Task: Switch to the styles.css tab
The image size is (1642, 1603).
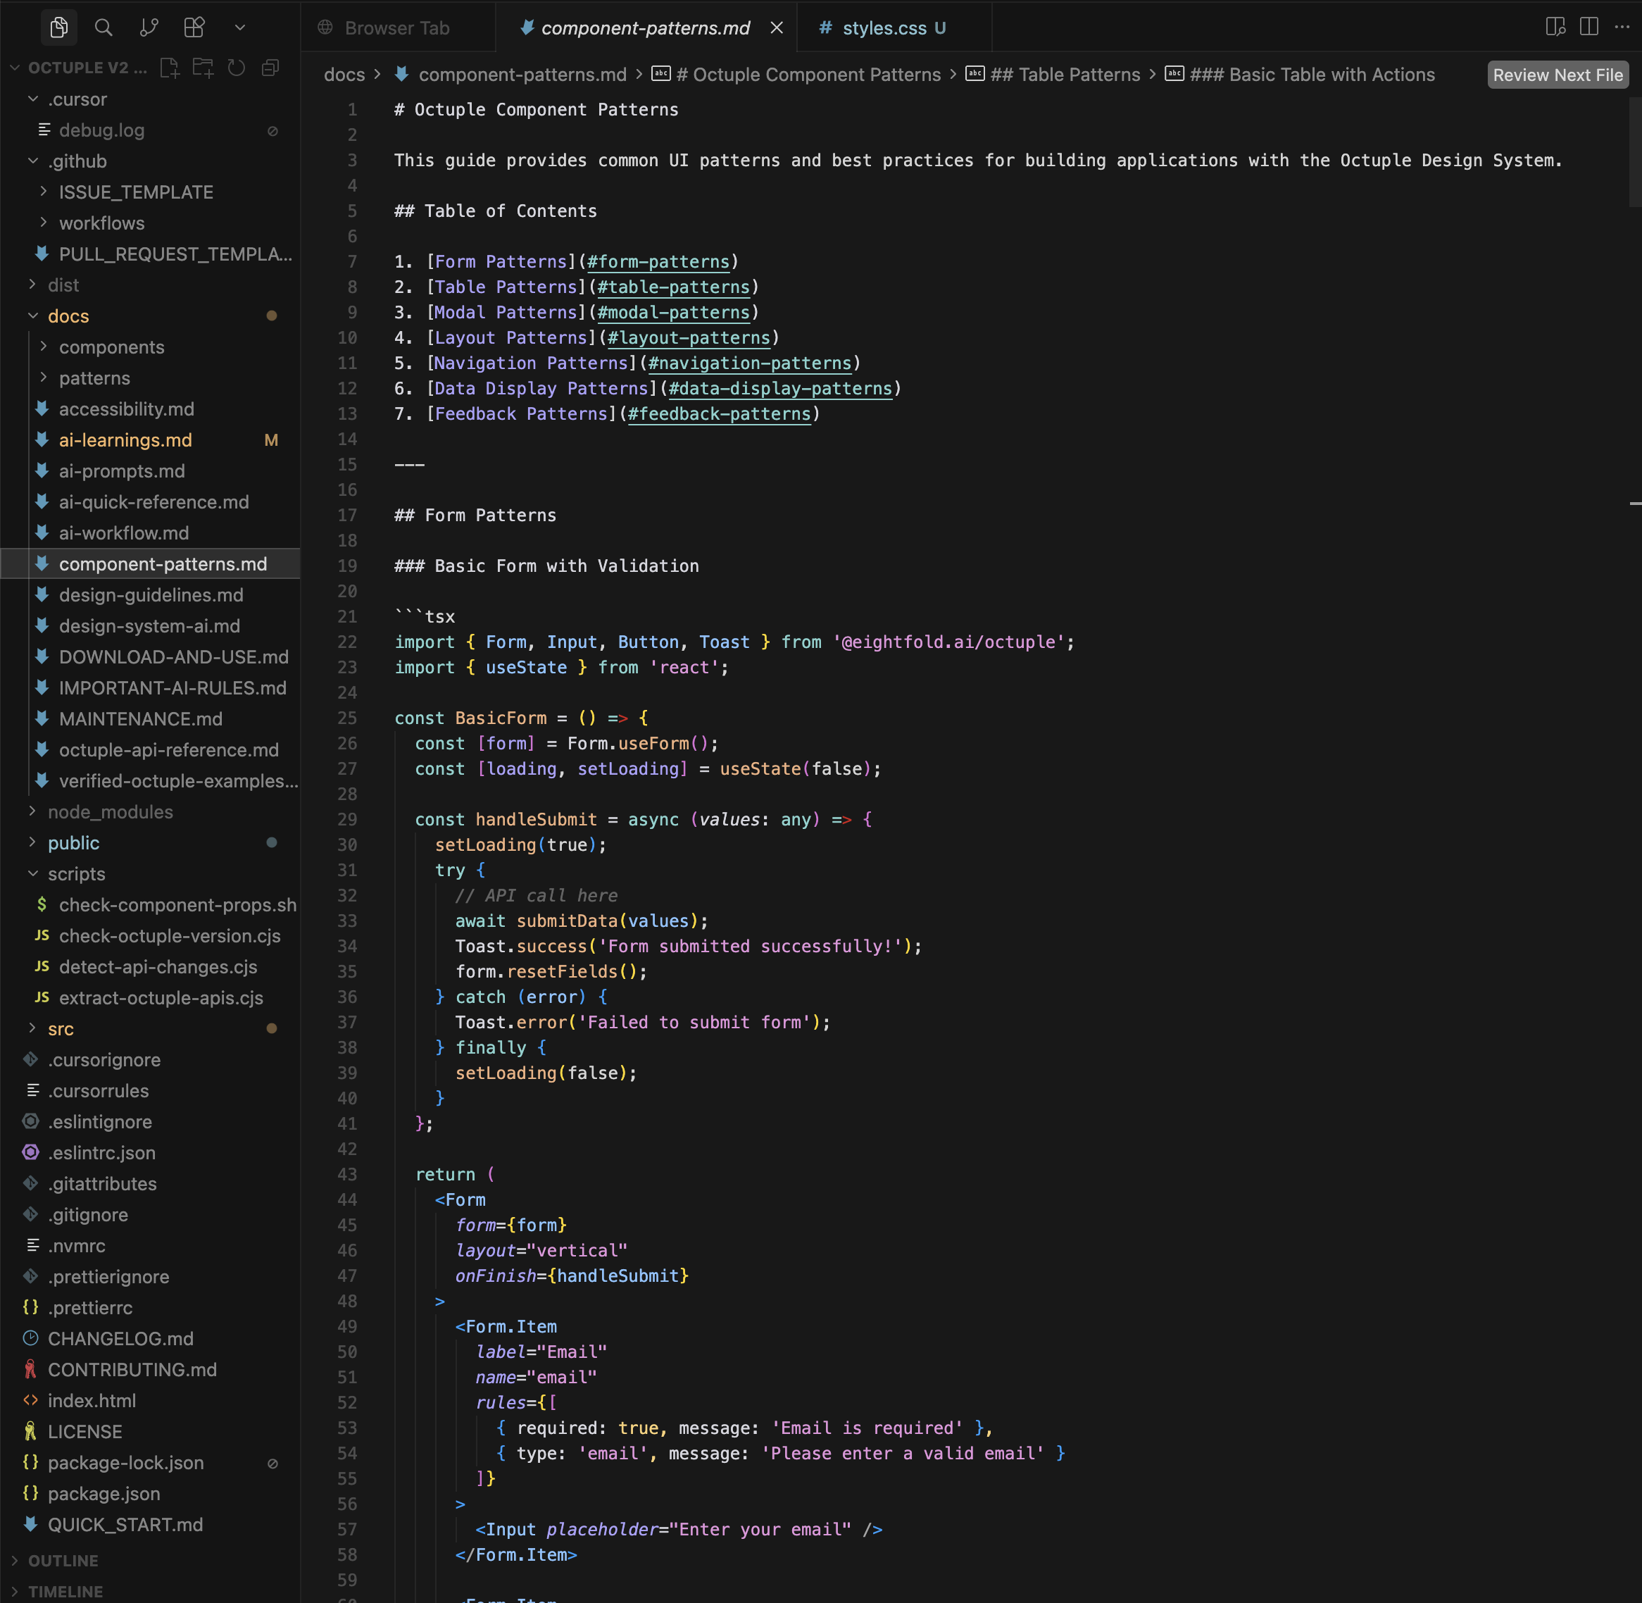Action: tap(882, 27)
